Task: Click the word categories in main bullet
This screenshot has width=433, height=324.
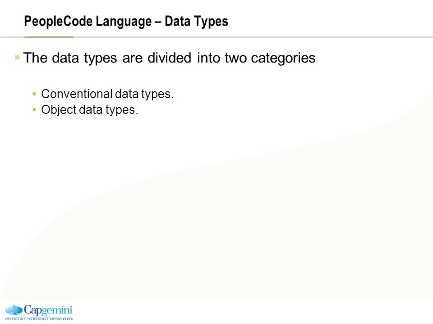Action: click(283, 58)
